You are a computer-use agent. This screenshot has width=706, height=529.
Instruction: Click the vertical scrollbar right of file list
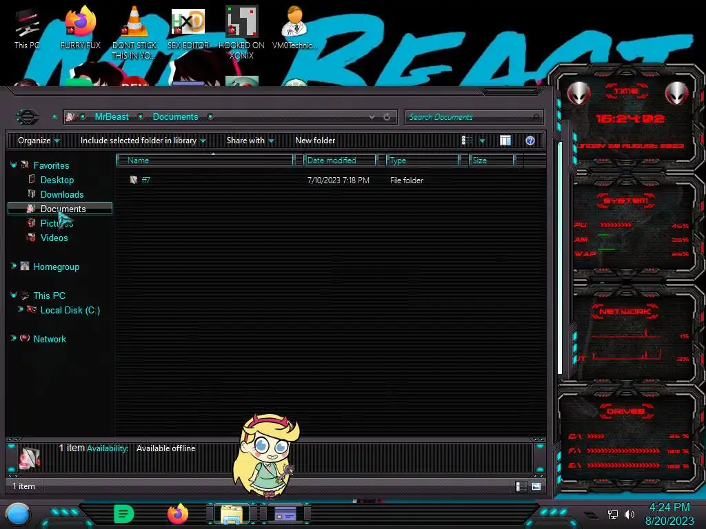[560, 258]
